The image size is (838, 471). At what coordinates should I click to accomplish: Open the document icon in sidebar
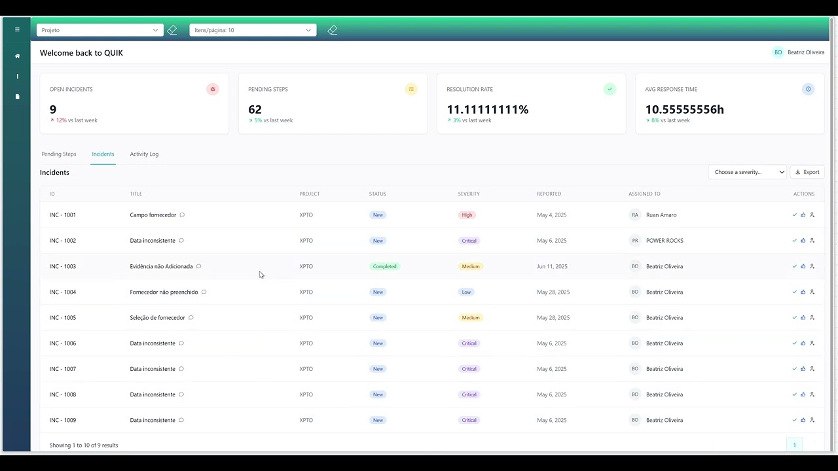(x=17, y=97)
